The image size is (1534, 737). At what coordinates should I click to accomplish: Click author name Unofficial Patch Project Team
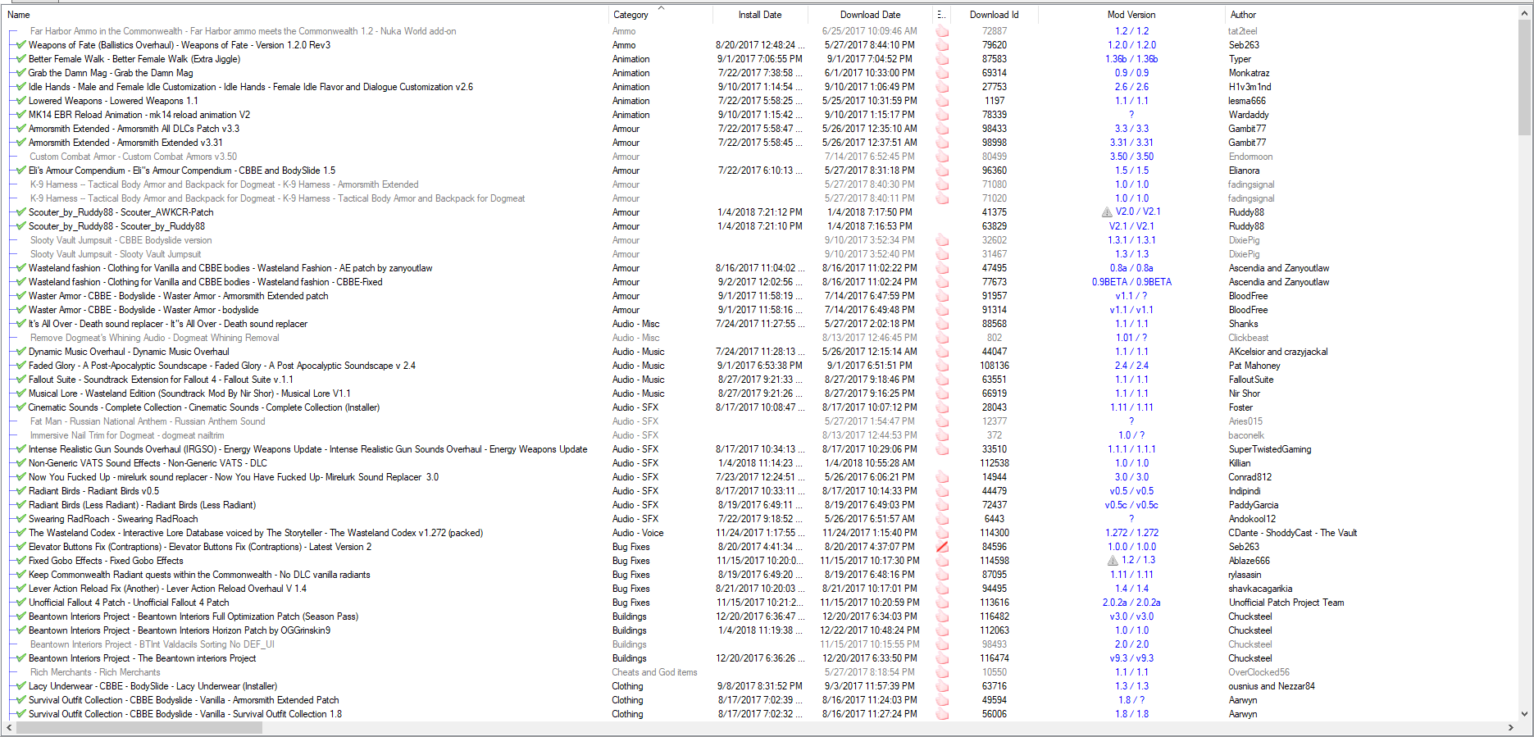(1286, 603)
